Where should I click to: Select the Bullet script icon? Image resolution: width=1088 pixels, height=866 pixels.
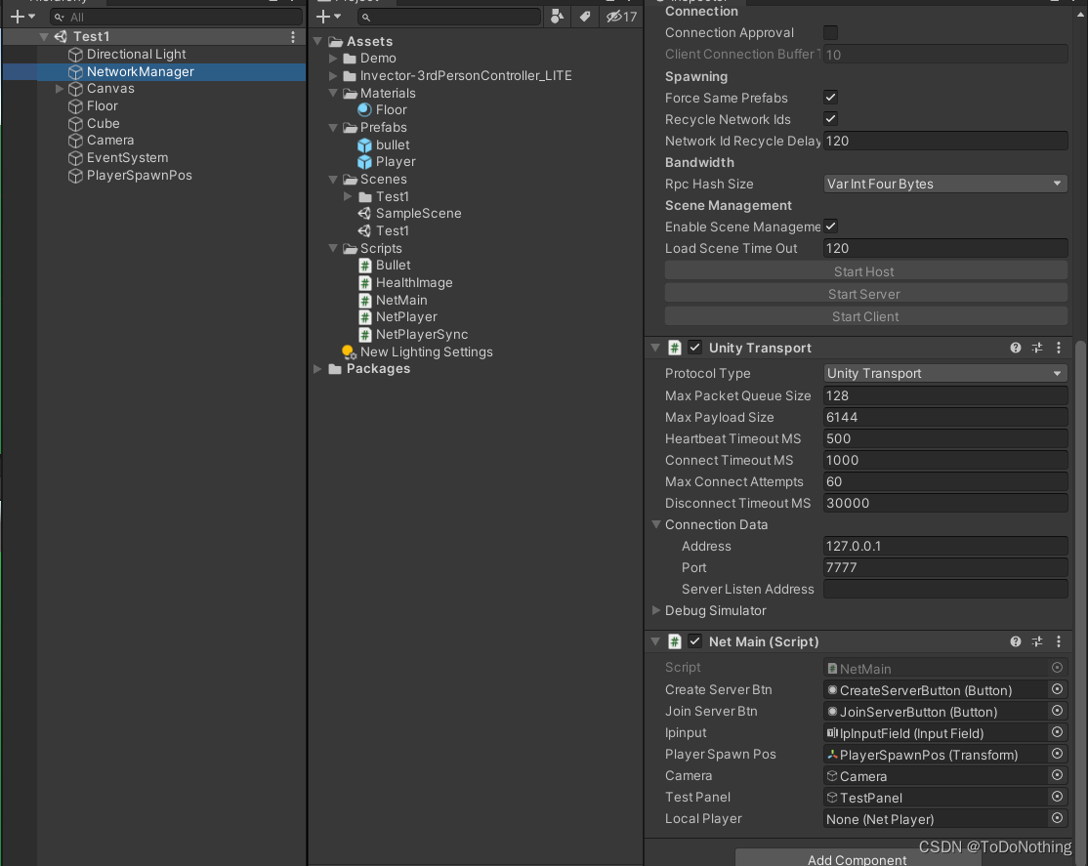[365, 266]
